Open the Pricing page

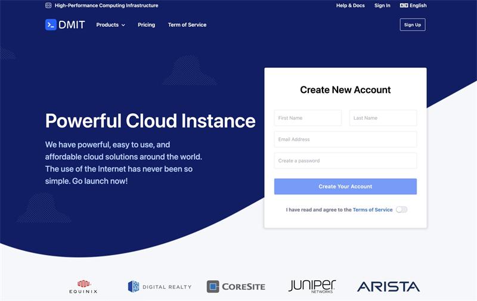[146, 25]
